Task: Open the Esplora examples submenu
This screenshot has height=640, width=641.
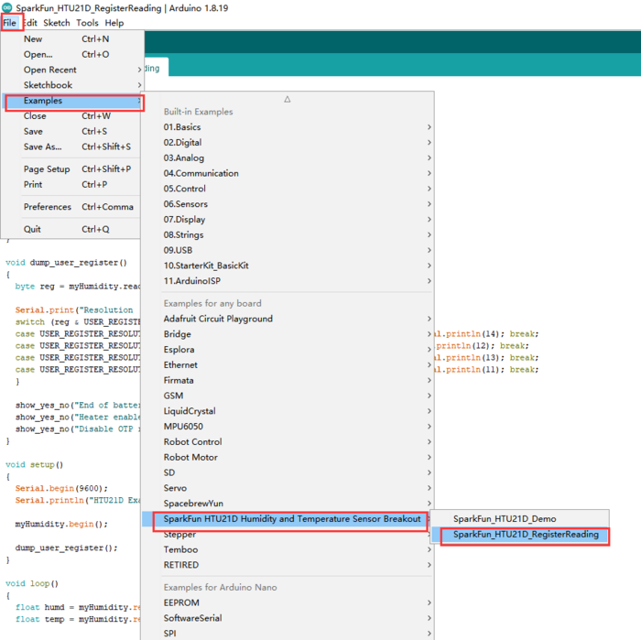Action: pyautogui.click(x=288, y=350)
